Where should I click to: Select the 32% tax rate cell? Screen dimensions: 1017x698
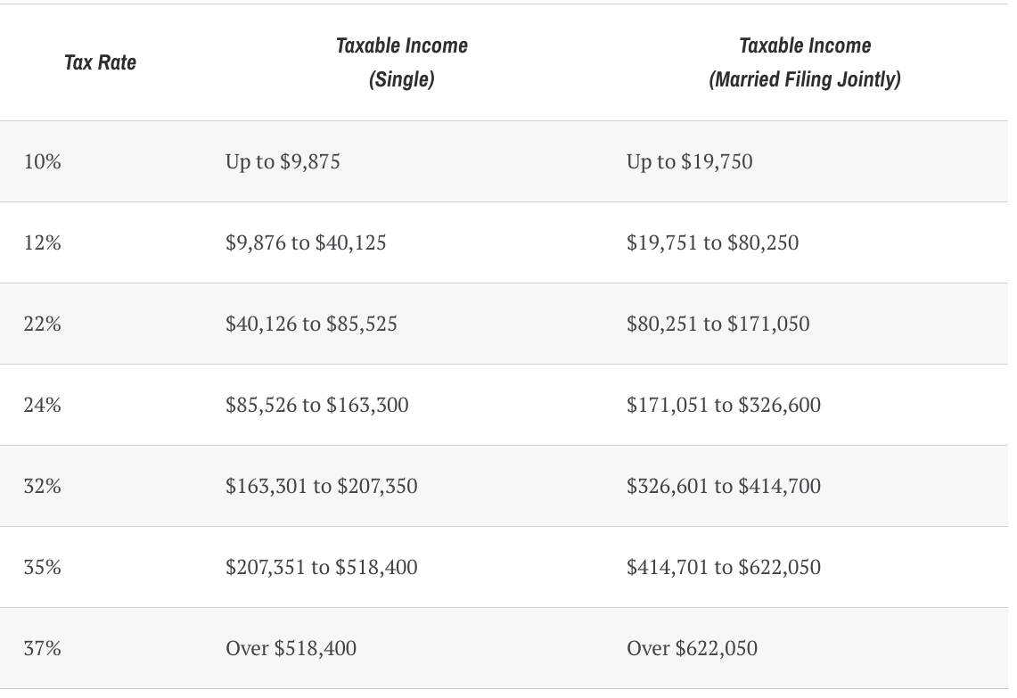coord(43,486)
